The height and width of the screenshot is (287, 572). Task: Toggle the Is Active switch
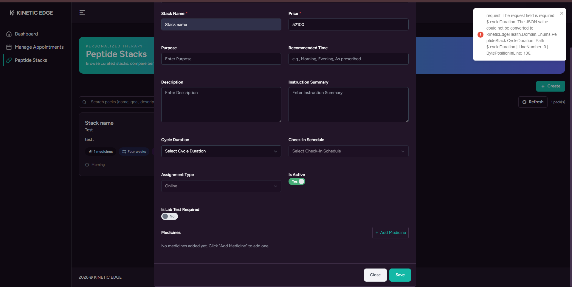tap(297, 181)
